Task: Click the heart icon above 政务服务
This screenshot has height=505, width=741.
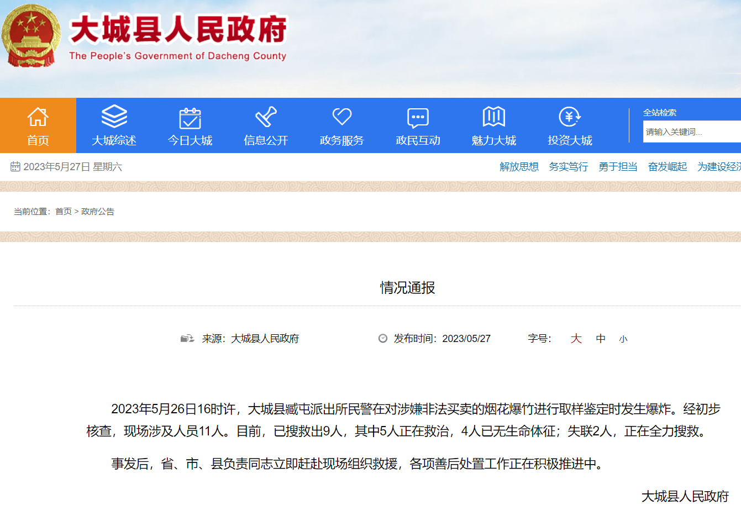Action: point(341,117)
